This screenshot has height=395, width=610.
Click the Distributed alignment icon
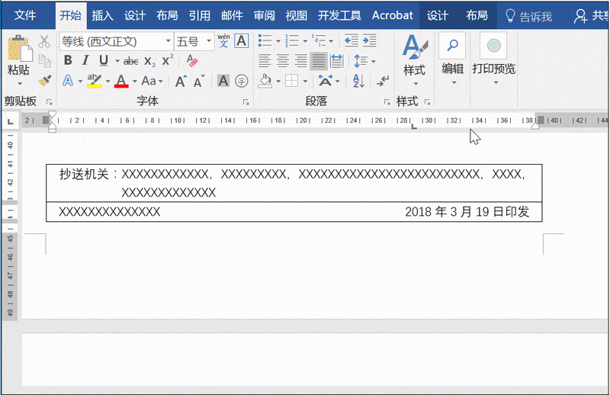pyautogui.click(x=336, y=61)
